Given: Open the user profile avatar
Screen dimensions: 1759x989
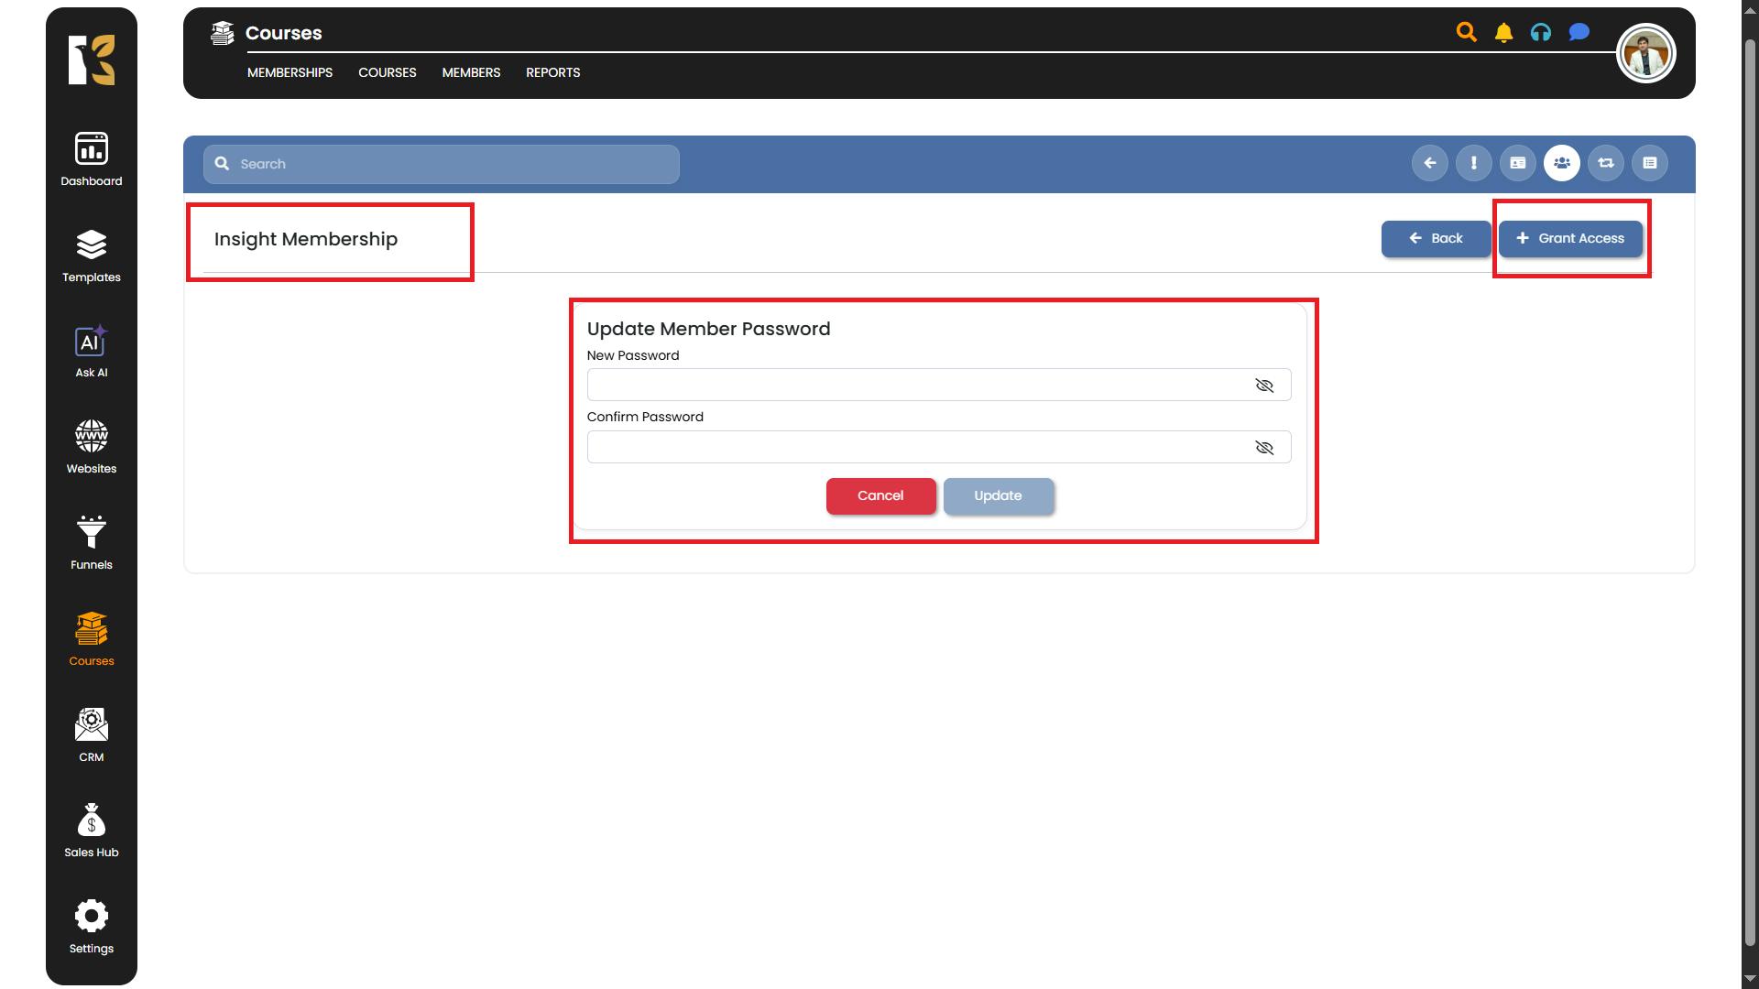Looking at the screenshot, I should click(x=1645, y=53).
